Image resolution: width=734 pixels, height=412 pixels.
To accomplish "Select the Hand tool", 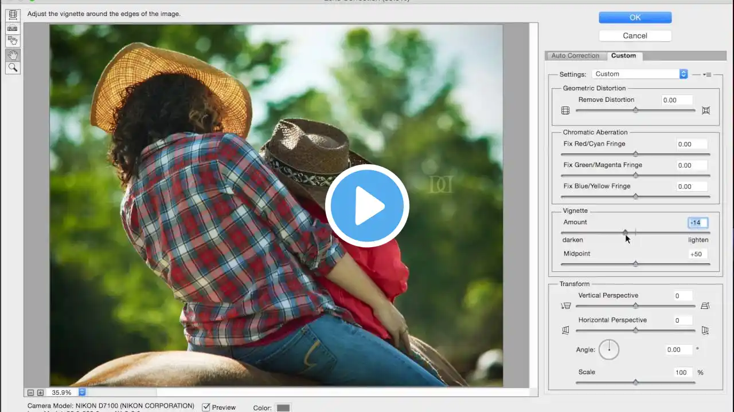I will click(x=13, y=55).
